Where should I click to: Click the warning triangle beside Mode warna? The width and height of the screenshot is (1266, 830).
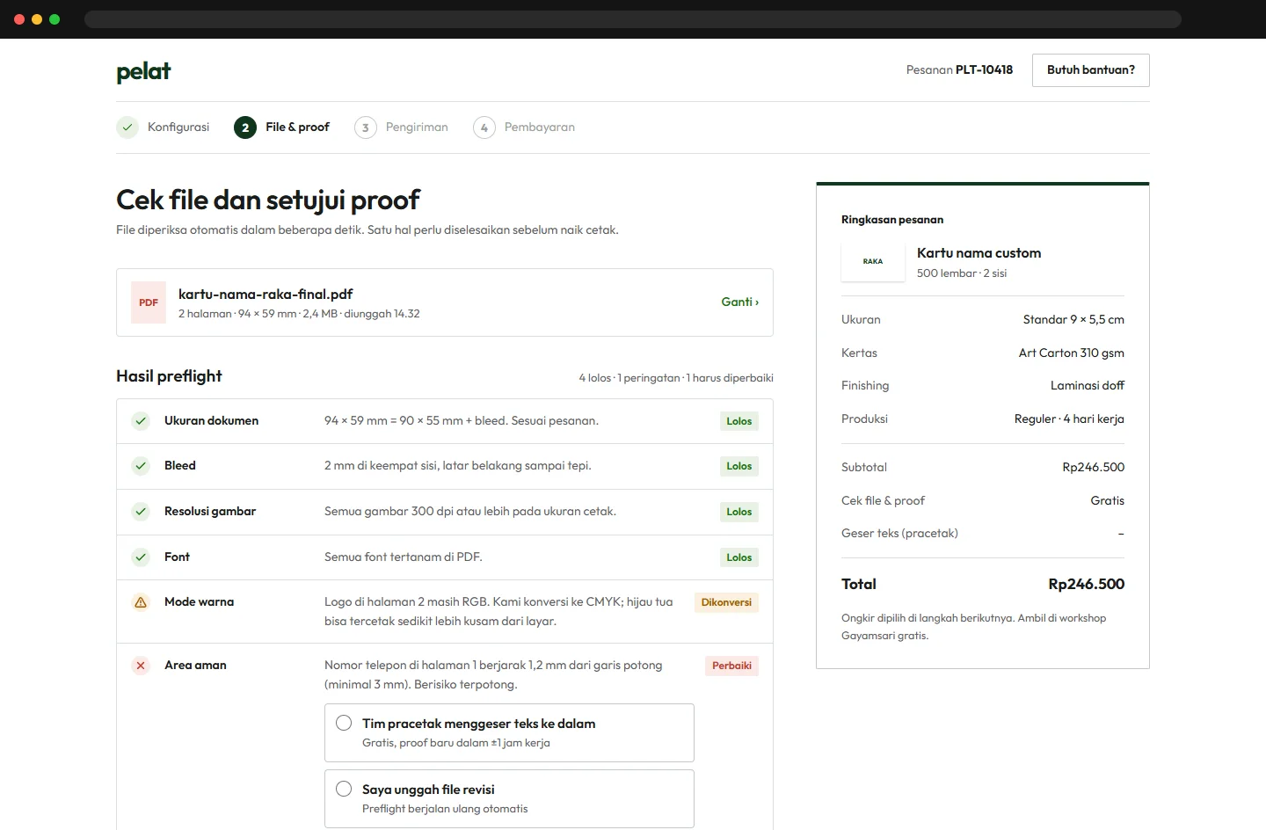pyautogui.click(x=141, y=602)
